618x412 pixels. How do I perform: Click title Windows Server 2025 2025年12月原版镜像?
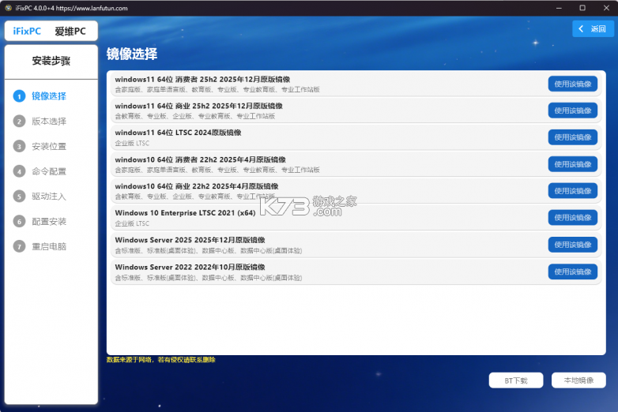click(x=190, y=240)
